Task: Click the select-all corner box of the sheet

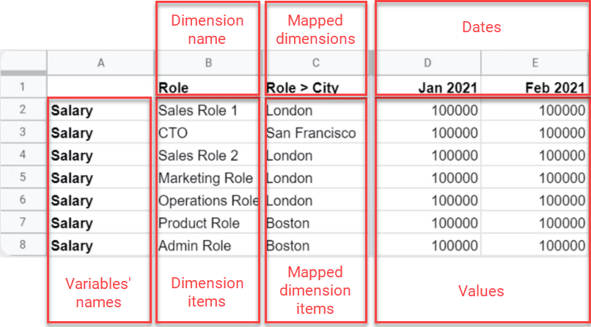Action: [23, 63]
